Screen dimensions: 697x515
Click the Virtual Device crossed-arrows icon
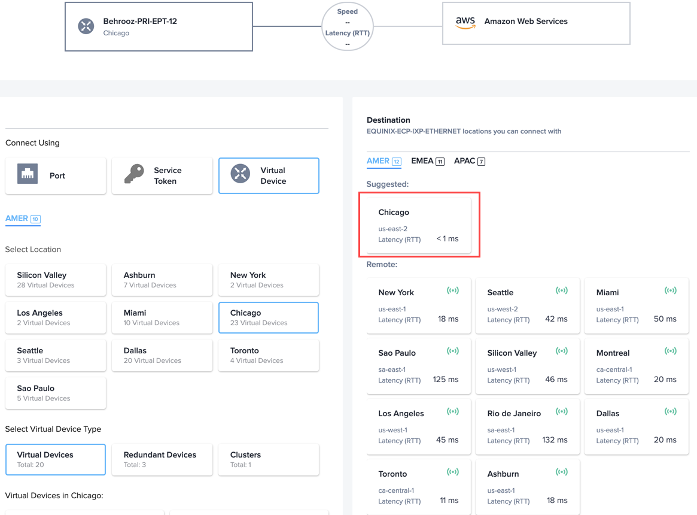[x=241, y=174]
